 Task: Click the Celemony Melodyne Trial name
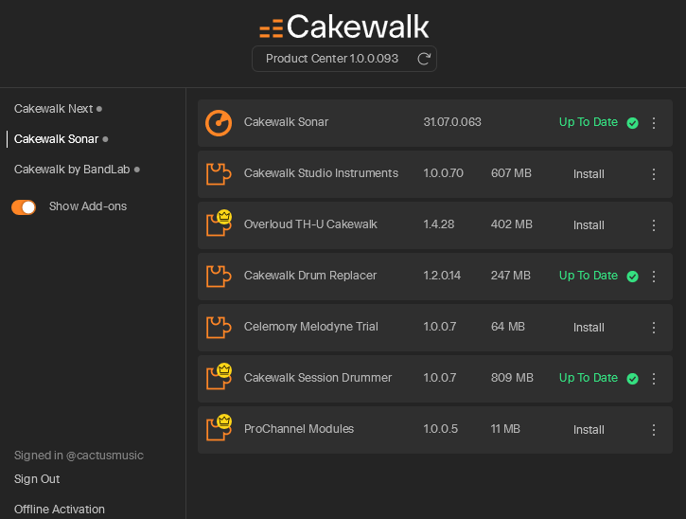click(310, 327)
